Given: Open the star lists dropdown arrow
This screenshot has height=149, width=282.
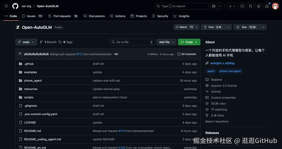Looking at the screenshot, I should 263,27.
